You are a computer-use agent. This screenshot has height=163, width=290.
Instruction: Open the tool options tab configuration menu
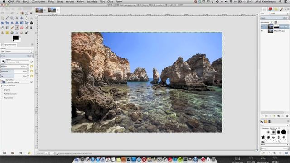point(32,44)
